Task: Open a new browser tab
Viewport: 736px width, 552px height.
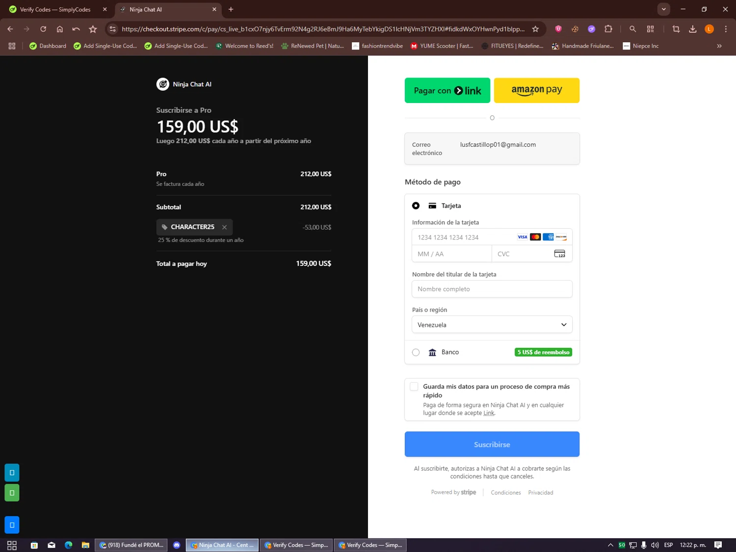Action: click(x=231, y=9)
